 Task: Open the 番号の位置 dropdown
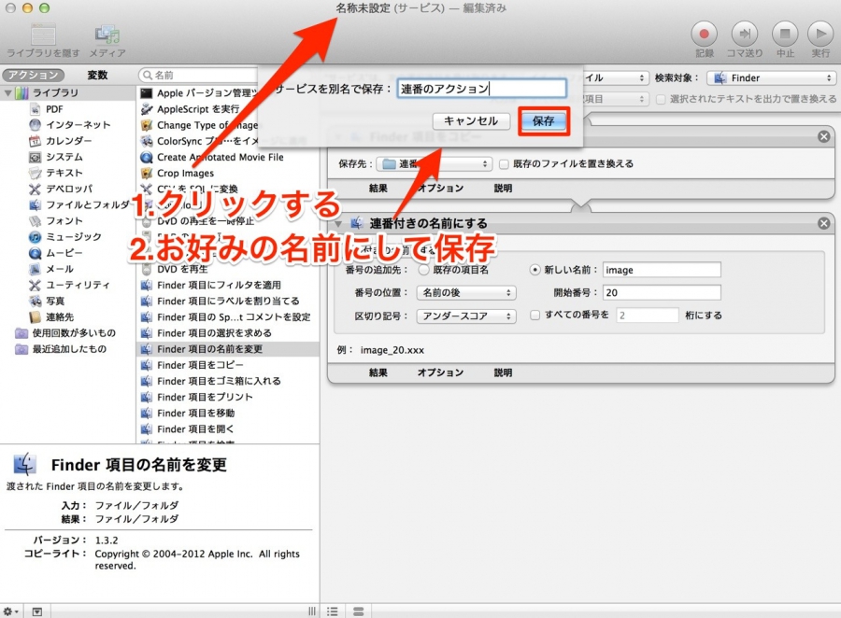click(466, 292)
